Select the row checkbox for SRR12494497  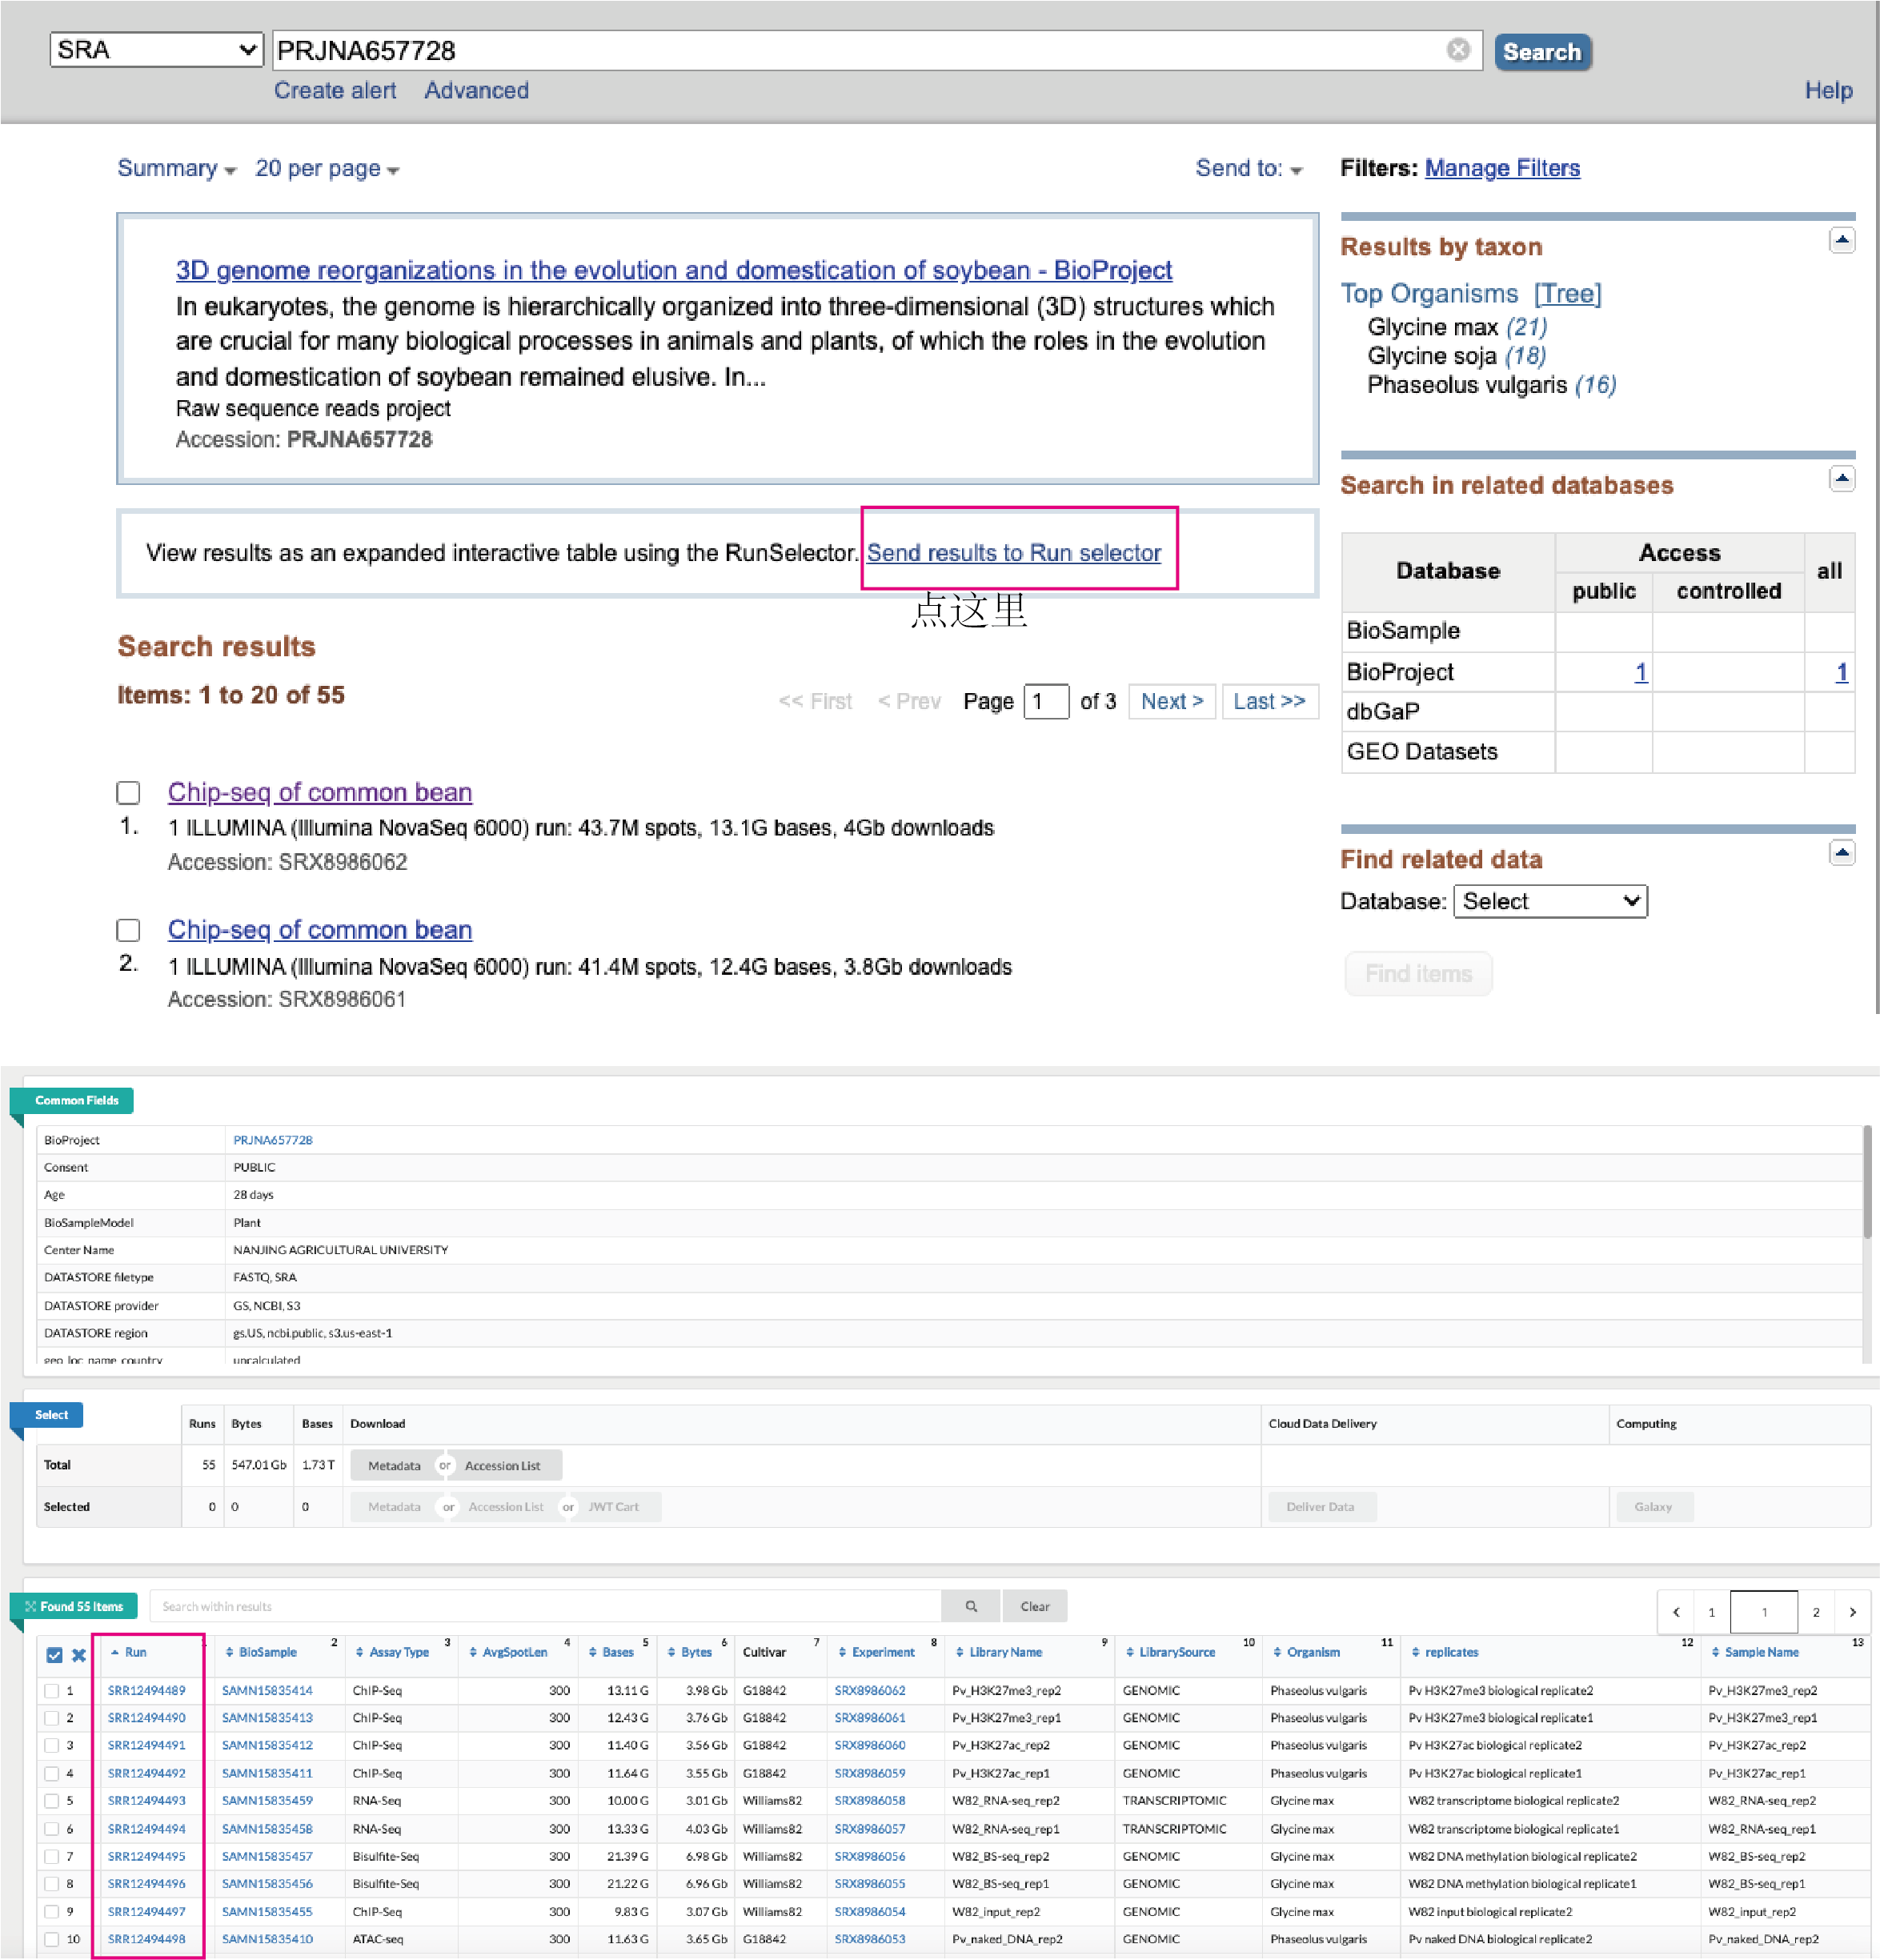click(x=51, y=1912)
